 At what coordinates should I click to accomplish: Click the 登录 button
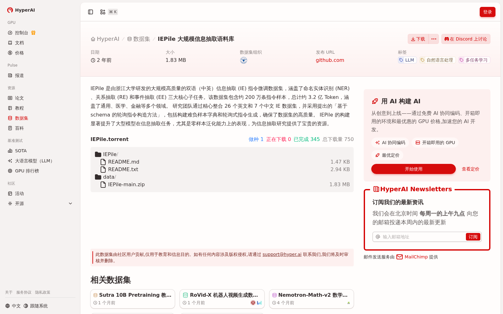(488, 12)
